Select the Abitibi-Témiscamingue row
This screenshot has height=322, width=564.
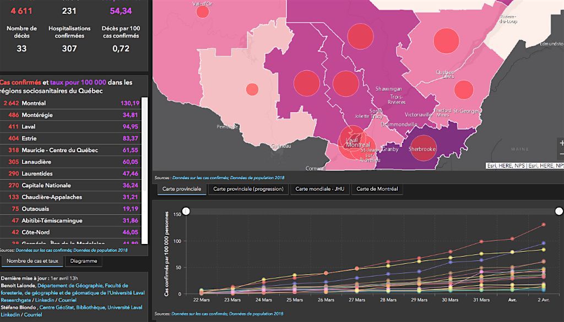point(71,220)
